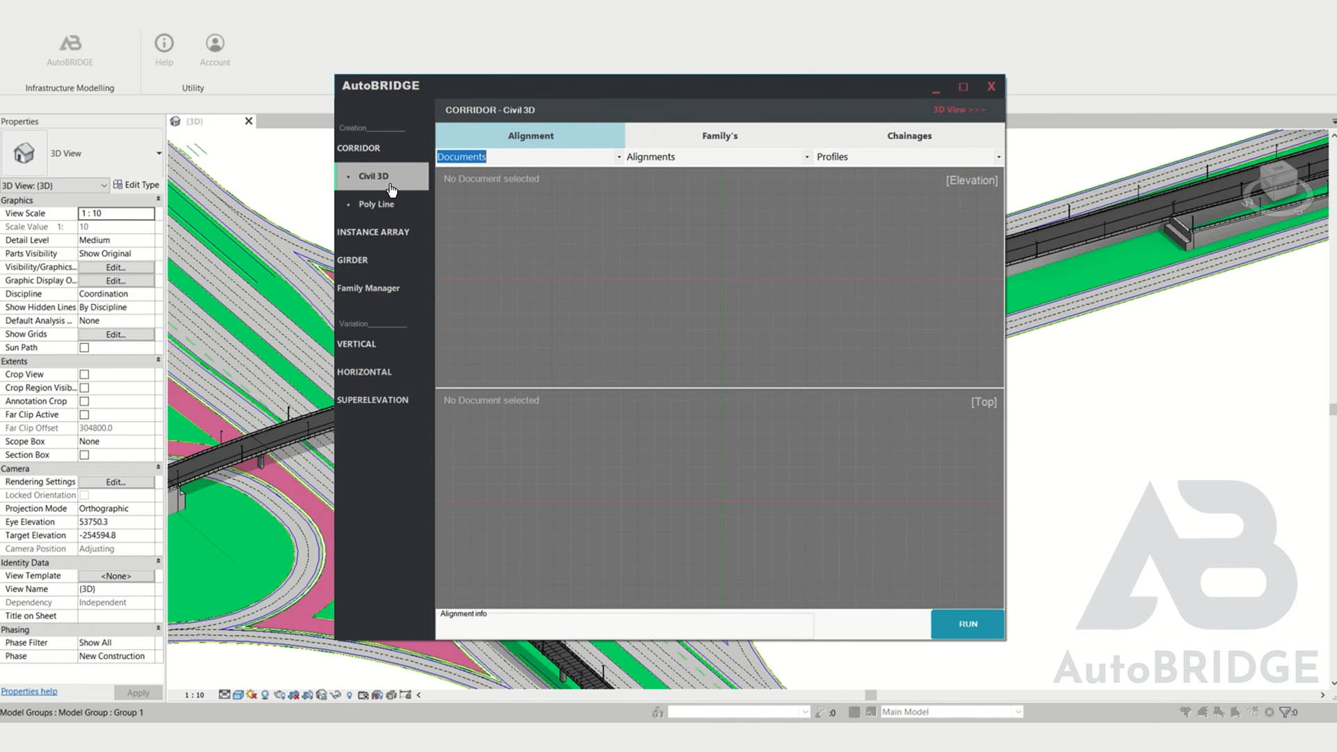Toggle Section Box checkbox
This screenshot has height=752, width=1337.
point(84,455)
